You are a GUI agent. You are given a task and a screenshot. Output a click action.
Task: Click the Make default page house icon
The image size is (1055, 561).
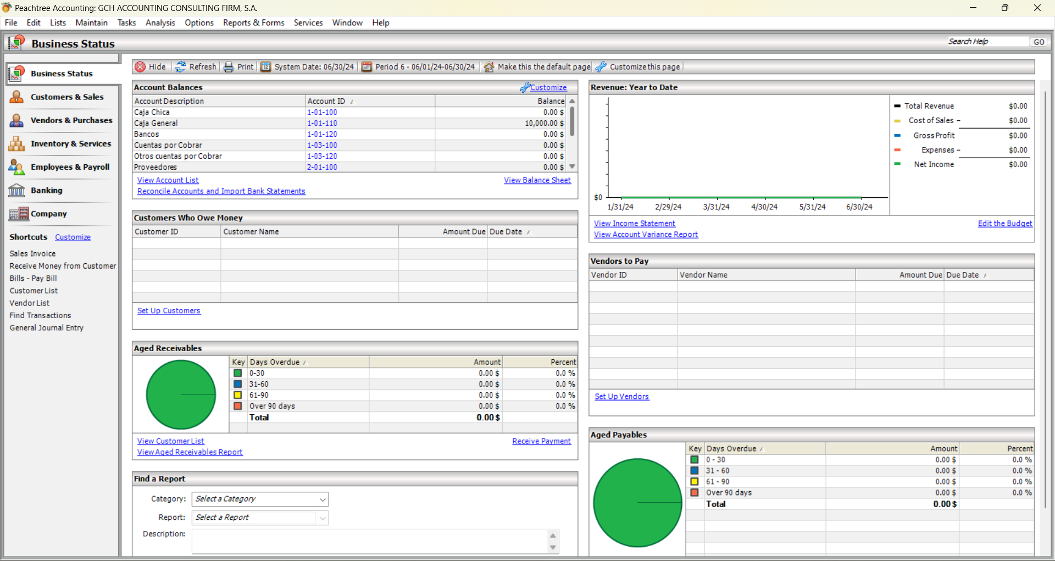click(488, 67)
